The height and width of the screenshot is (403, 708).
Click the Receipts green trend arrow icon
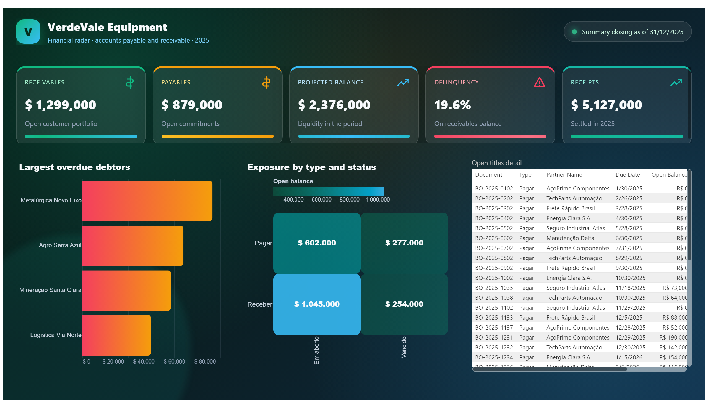click(676, 83)
